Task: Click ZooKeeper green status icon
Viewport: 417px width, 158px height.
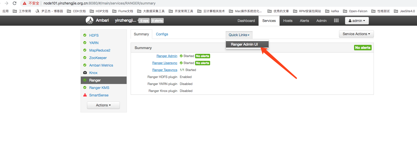Action: (85, 58)
